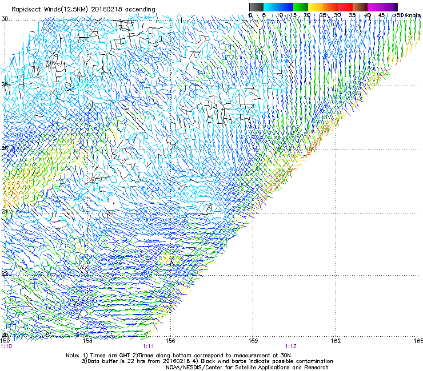423x371 pixels.
Task: Click the title 'Rapidsact Winds(12.5KM) 20160218 ascending'
Action: click(x=83, y=10)
